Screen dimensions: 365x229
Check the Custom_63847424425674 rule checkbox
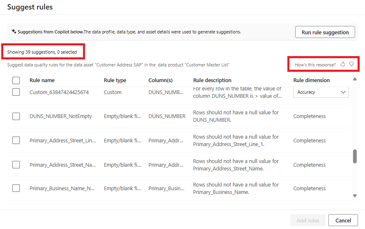click(x=16, y=92)
